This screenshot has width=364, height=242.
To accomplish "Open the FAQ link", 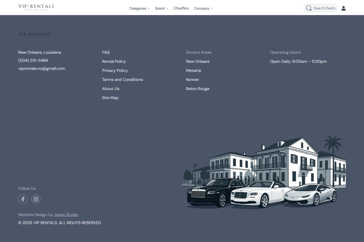I will [x=106, y=52].
